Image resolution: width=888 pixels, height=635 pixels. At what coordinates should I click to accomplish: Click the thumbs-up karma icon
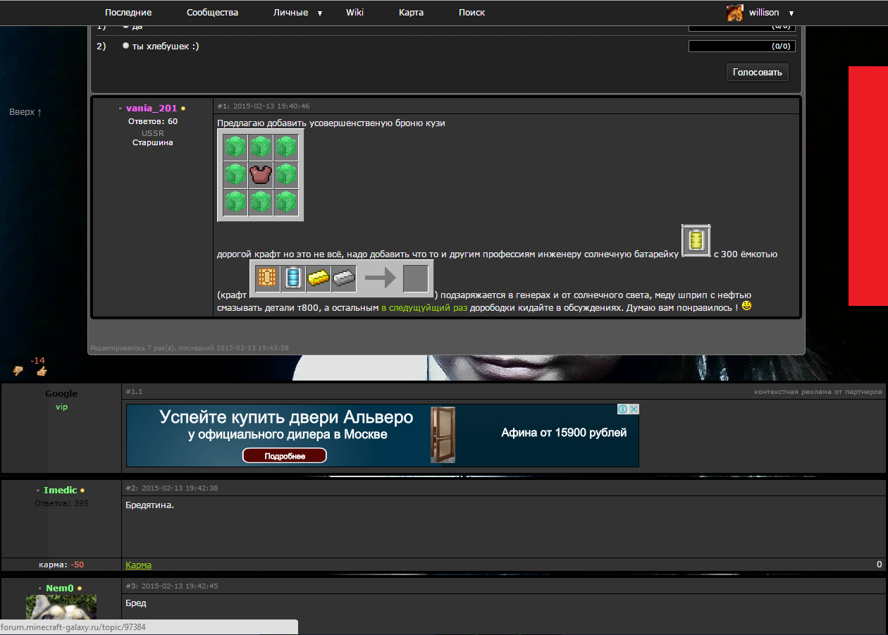click(x=42, y=371)
